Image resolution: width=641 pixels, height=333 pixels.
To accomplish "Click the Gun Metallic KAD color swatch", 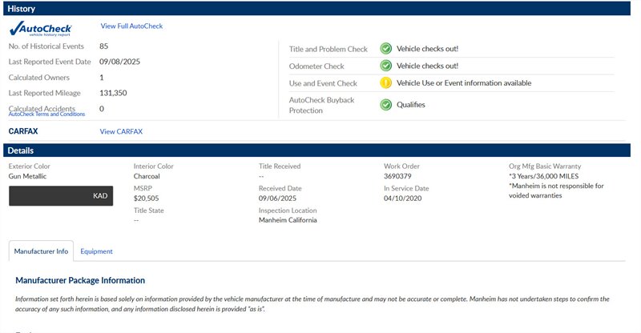I will (x=61, y=195).
